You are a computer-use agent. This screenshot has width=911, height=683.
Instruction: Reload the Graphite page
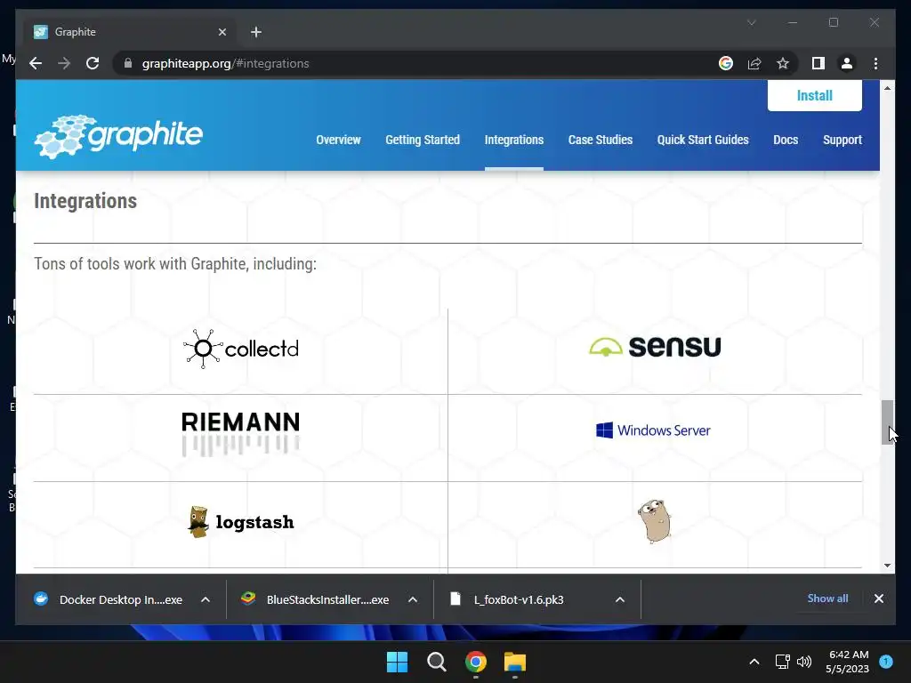click(93, 63)
